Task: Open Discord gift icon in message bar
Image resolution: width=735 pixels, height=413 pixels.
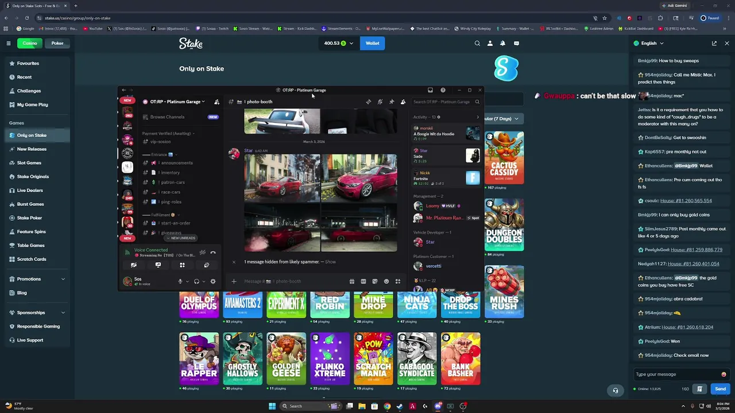Action: click(x=352, y=281)
